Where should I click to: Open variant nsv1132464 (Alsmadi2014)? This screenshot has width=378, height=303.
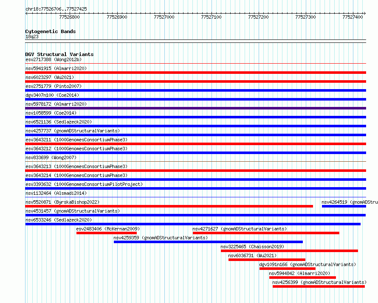(56, 193)
